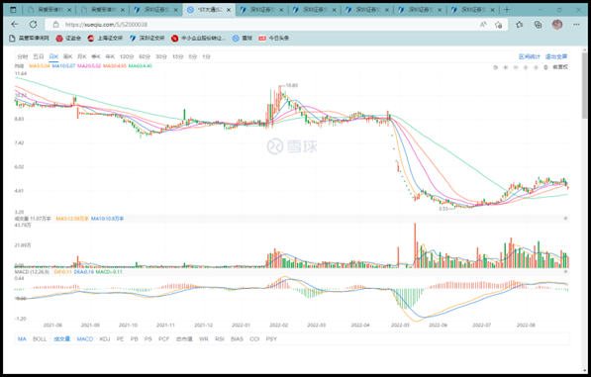Open the 中小企业股份转让 bookmark
This screenshot has height=377, width=591.
coord(198,38)
